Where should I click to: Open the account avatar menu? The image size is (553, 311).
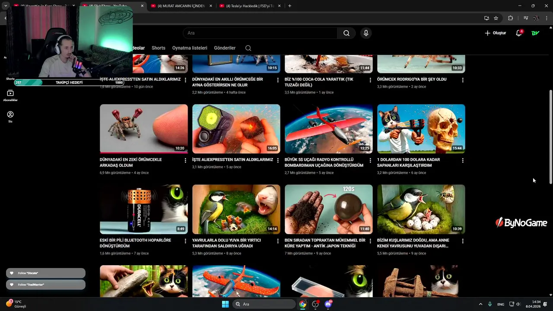click(x=535, y=33)
